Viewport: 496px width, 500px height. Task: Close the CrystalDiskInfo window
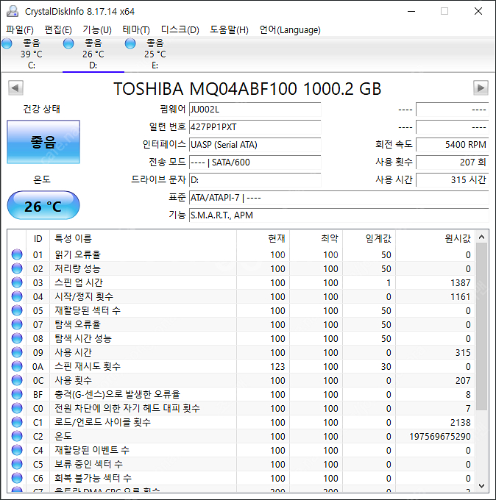click(478, 11)
